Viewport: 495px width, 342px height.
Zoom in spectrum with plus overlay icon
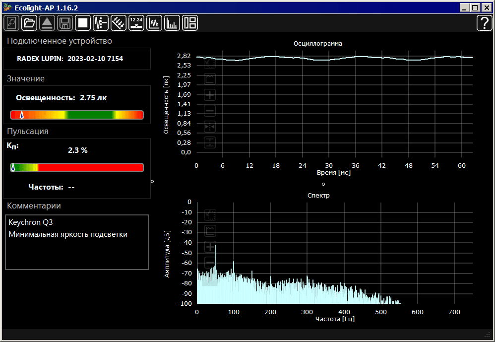point(210,247)
